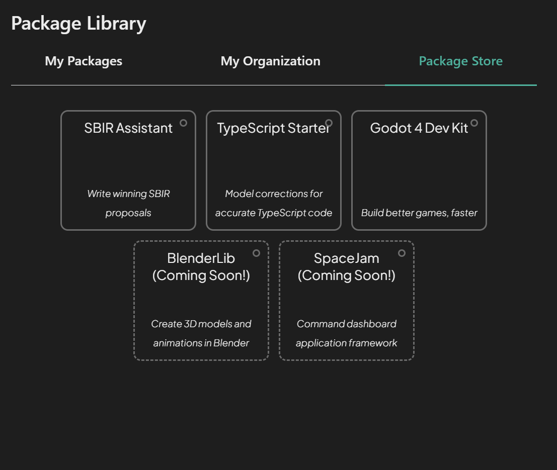Open the TypeScript Starter package title
Image resolution: width=557 pixels, height=470 pixels.
(274, 128)
